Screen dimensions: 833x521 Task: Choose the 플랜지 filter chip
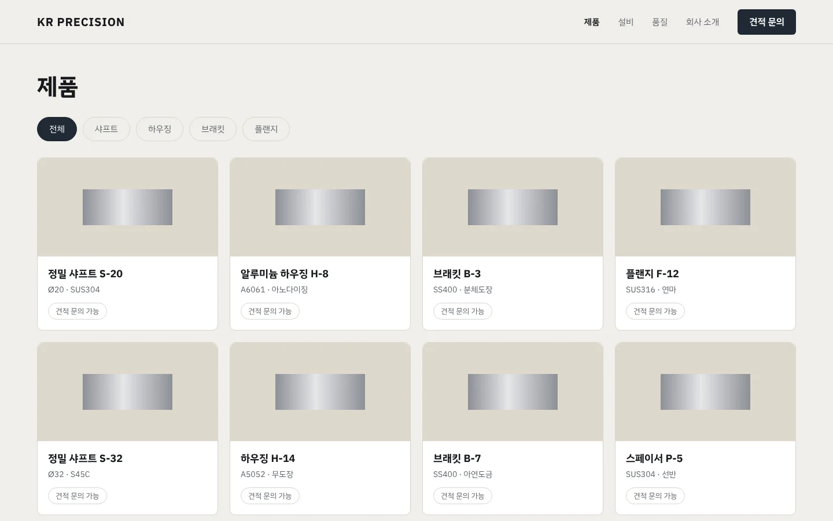pyautogui.click(x=266, y=129)
